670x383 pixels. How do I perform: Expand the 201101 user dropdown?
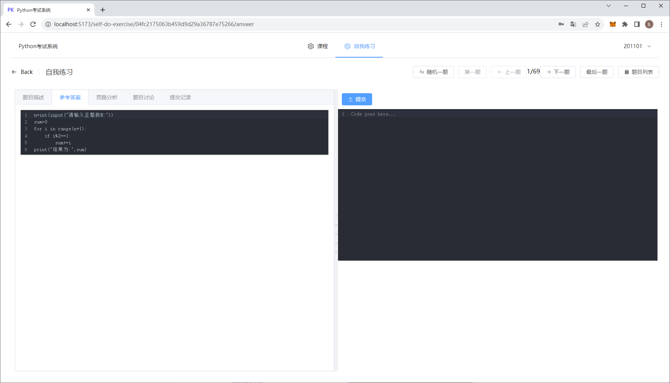(637, 46)
